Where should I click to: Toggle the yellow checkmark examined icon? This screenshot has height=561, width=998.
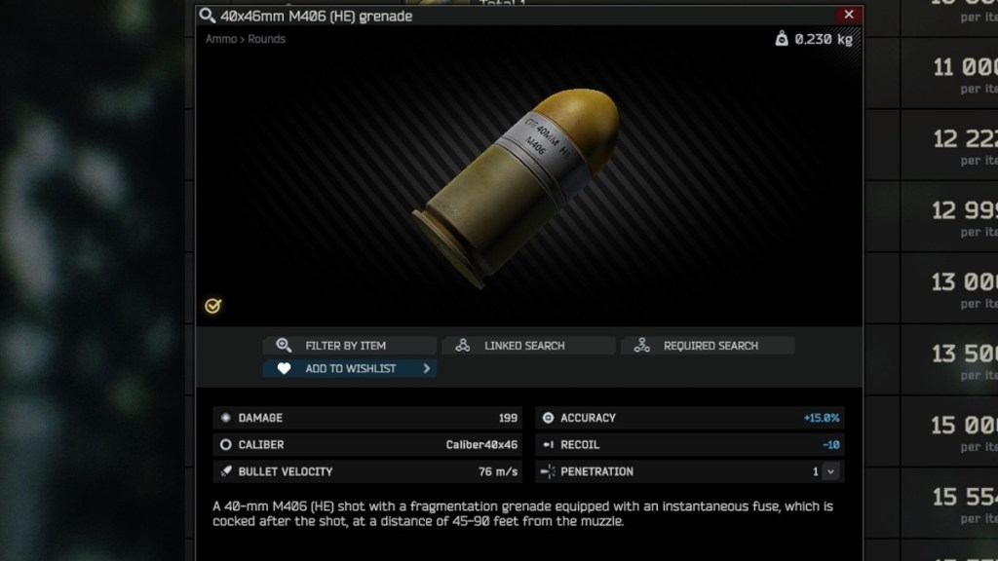click(213, 306)
